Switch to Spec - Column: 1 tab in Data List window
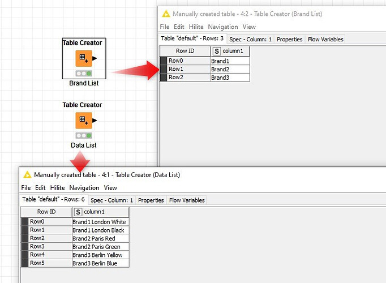This screenshot has height=283, width=386. tap(111, 200)
